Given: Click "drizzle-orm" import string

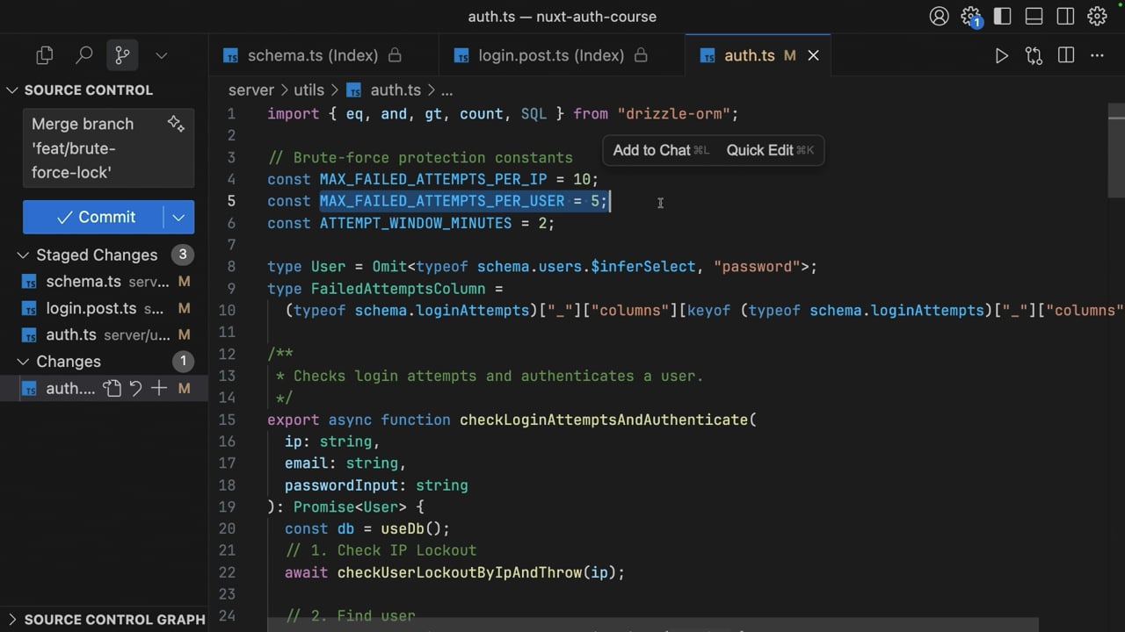Looking at the screenshot, I should (673, 114).
